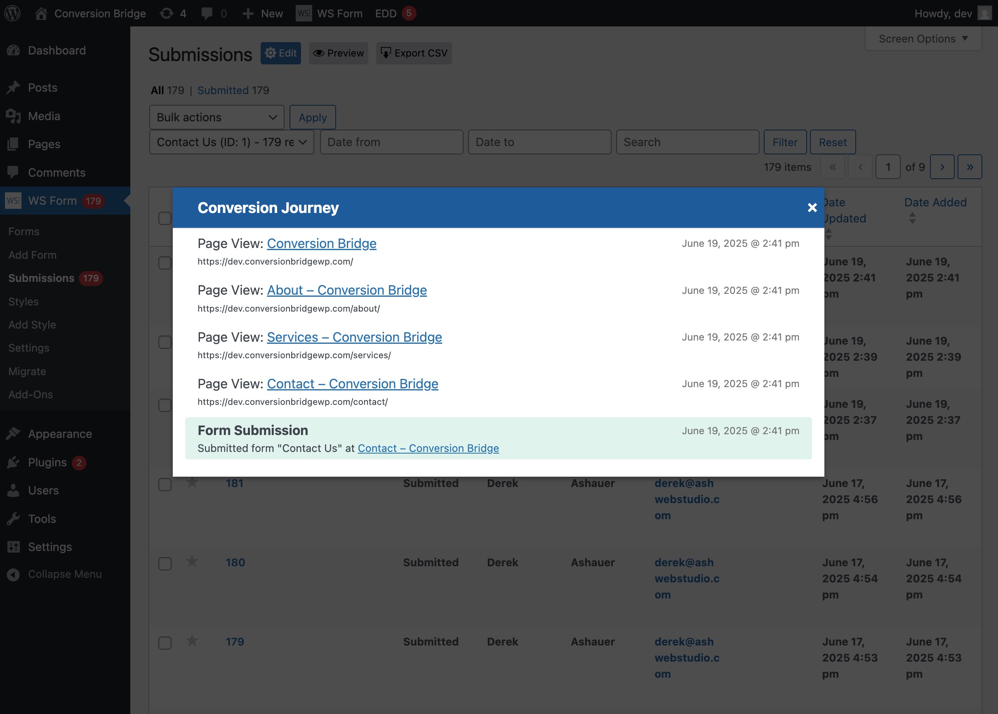Click the Users person icon
The image size is (998, 714).
tap(13, 490)
